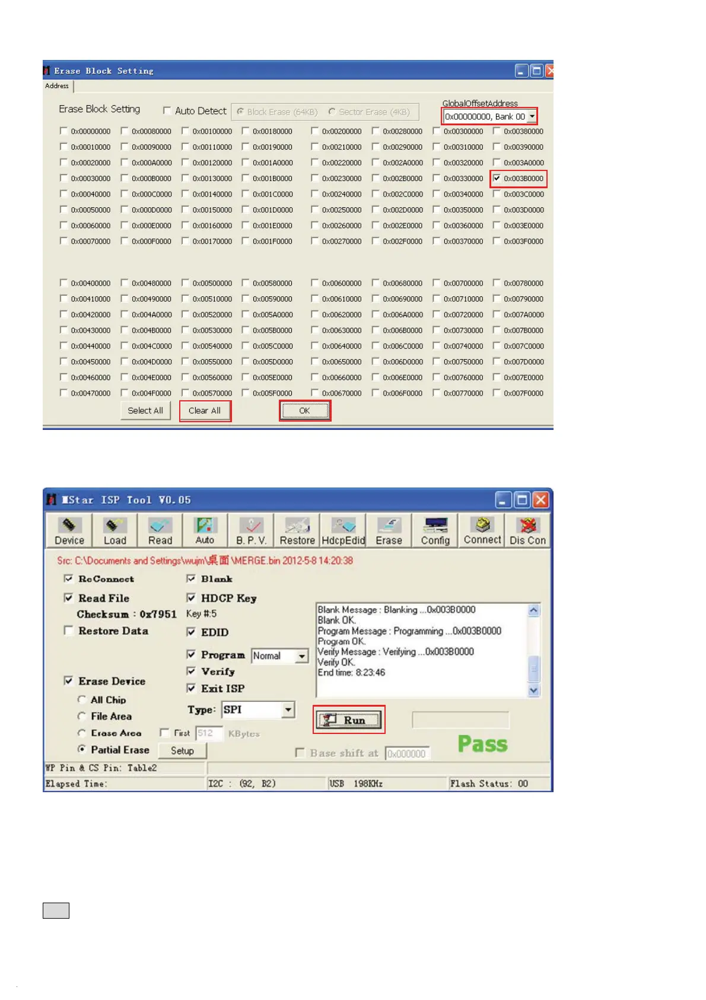
Task: Check the 0x00400000 block checkbox
Action: pos(63,283)
